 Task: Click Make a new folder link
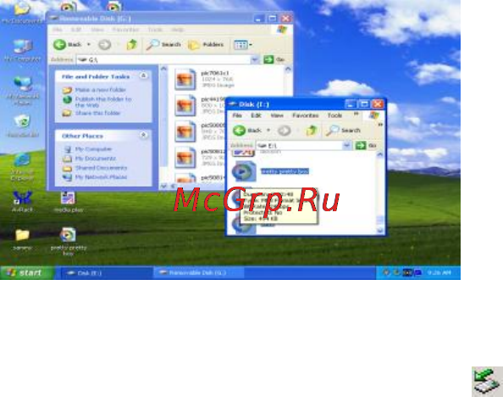(x=101, y=90)
